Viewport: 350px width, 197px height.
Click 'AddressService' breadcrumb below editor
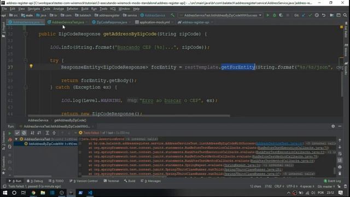38,120
